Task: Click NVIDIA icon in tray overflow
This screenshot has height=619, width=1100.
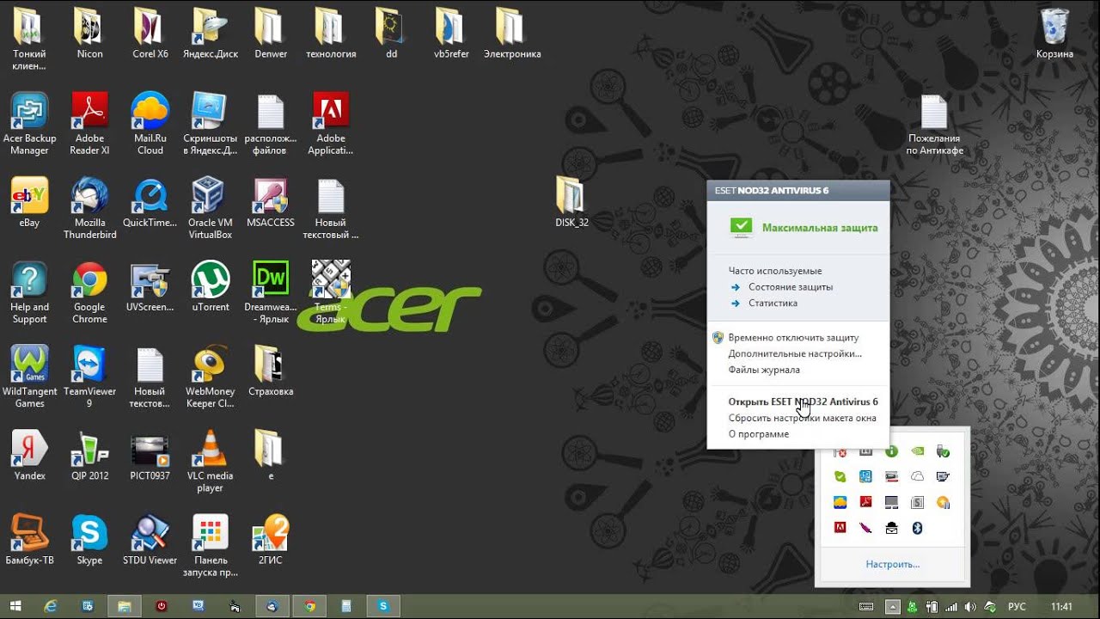Action: pos(917,450)
